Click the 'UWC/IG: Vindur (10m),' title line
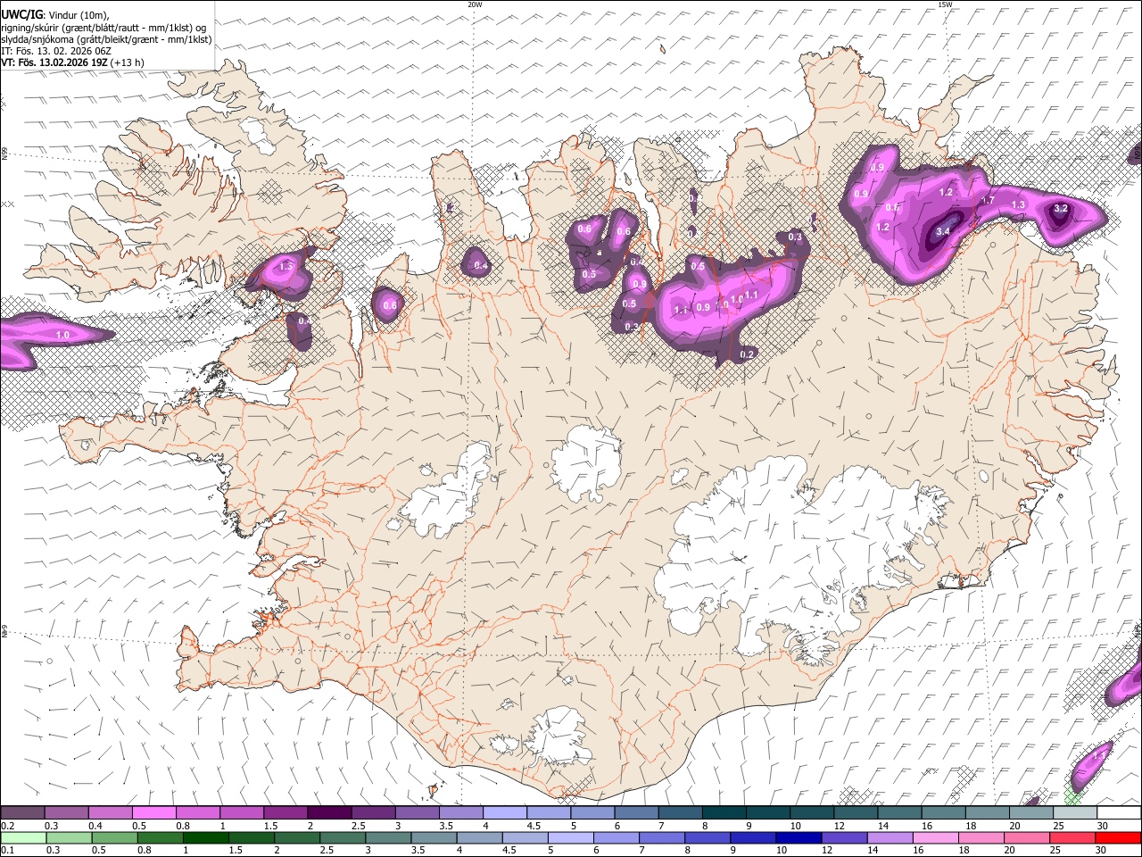1142x857 pixels. (54, 15)
